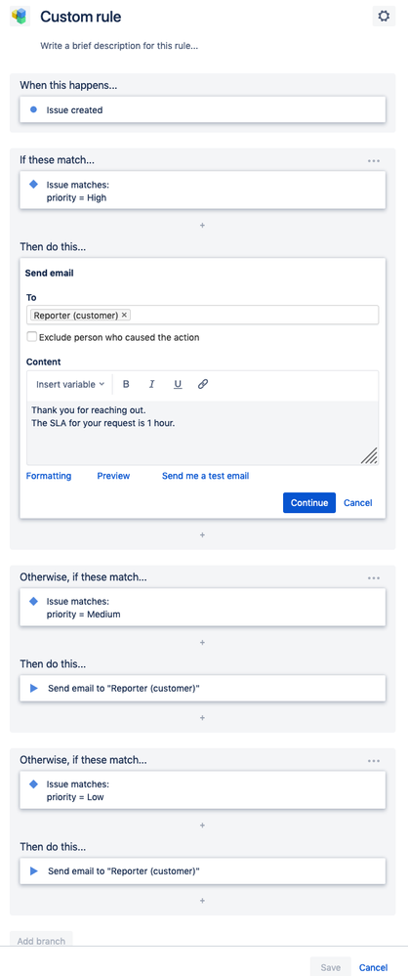Click the Save button
The image size is (408, 976).
pos(330,967)
